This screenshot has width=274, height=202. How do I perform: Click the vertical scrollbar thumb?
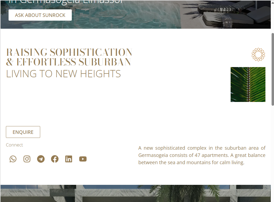click(273, 69)
